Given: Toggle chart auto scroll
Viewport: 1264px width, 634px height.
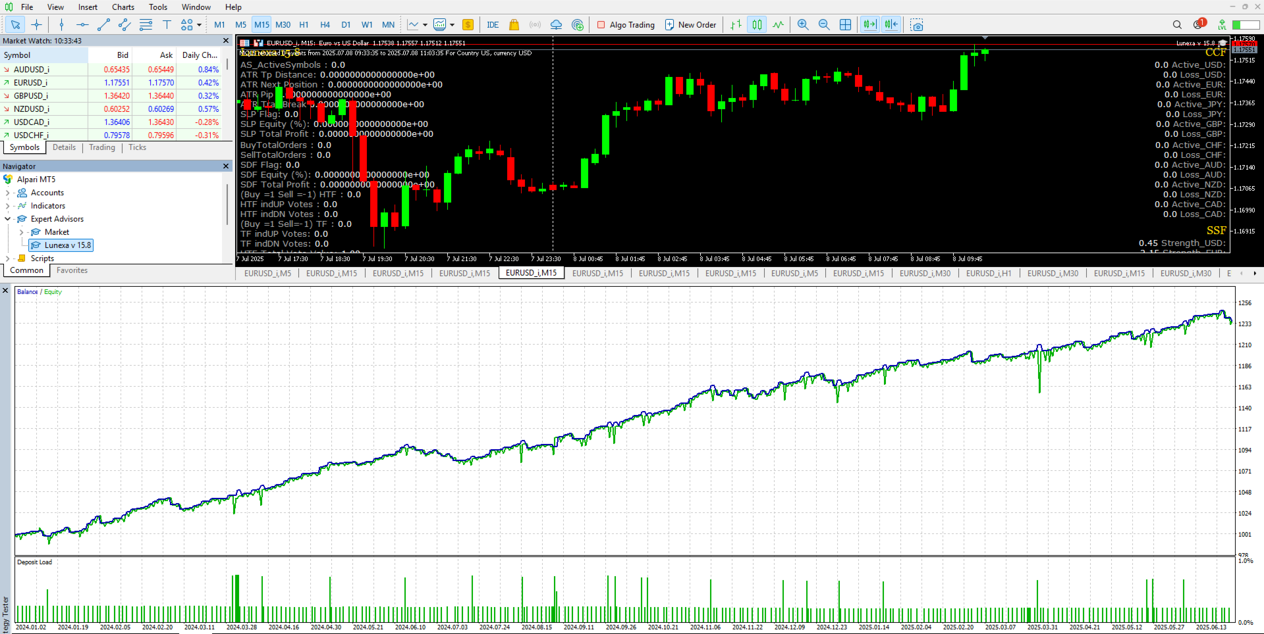Looking at the screenshot, I should coord(870,25).
